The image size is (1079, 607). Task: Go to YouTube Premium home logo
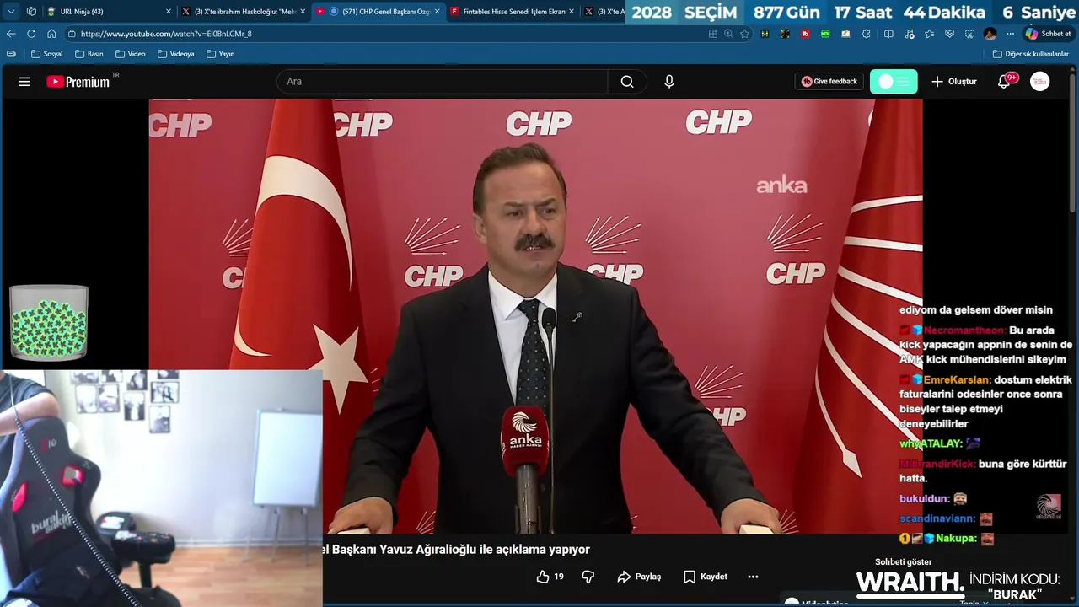(78, 82)
